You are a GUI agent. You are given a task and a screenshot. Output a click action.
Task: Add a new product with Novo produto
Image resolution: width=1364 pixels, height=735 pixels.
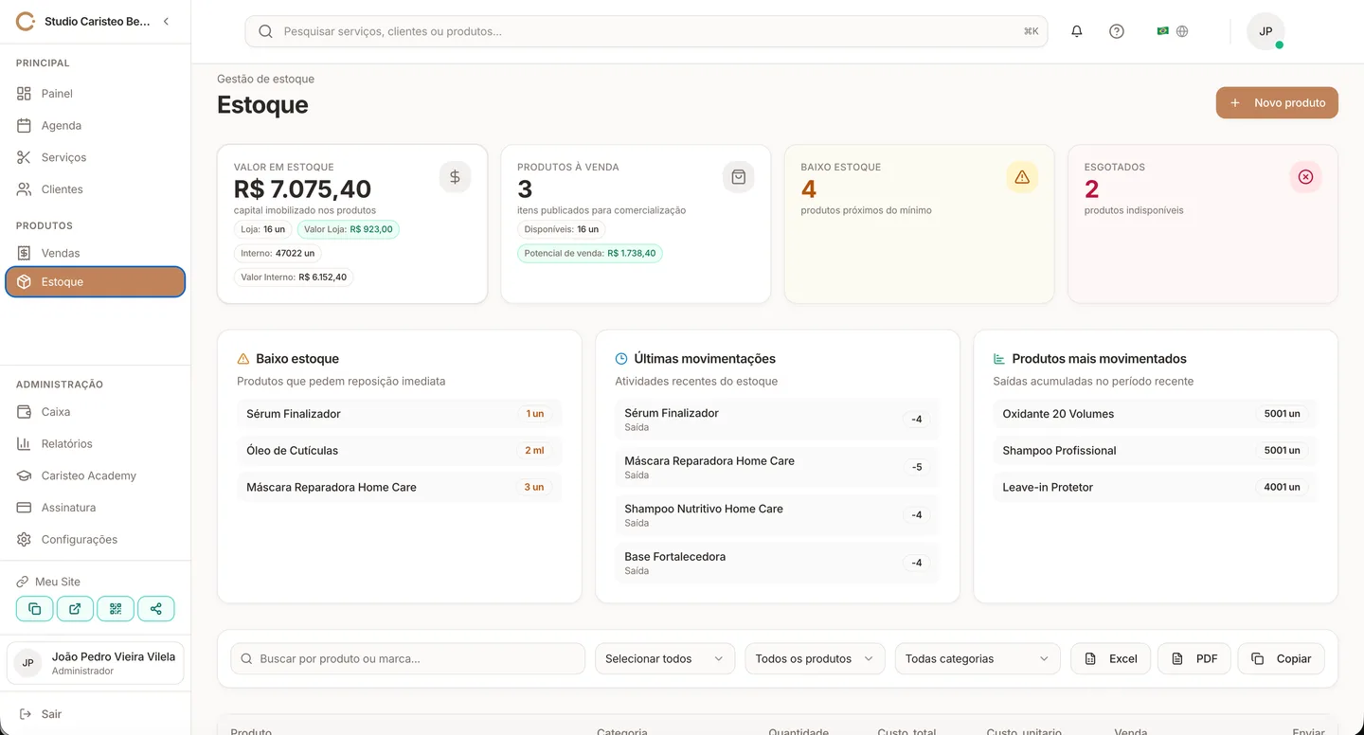(x=1277, y=102)
